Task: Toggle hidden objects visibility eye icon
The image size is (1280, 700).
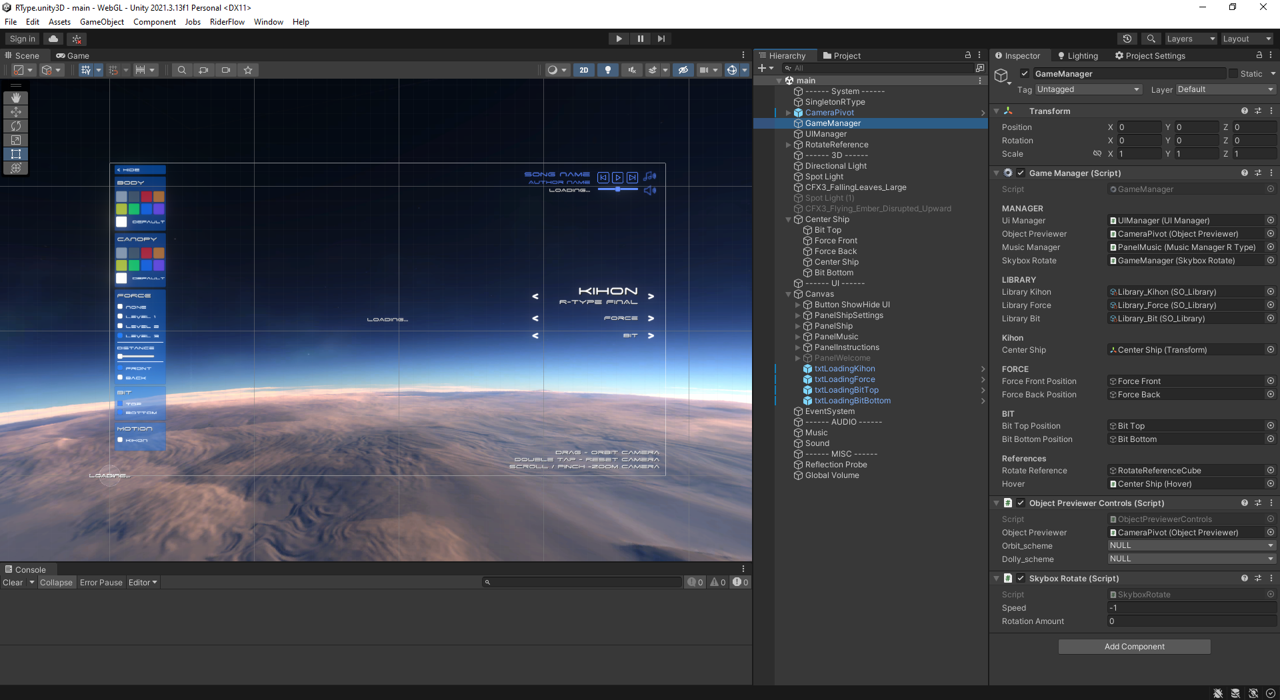Action: tap(683, 70)
